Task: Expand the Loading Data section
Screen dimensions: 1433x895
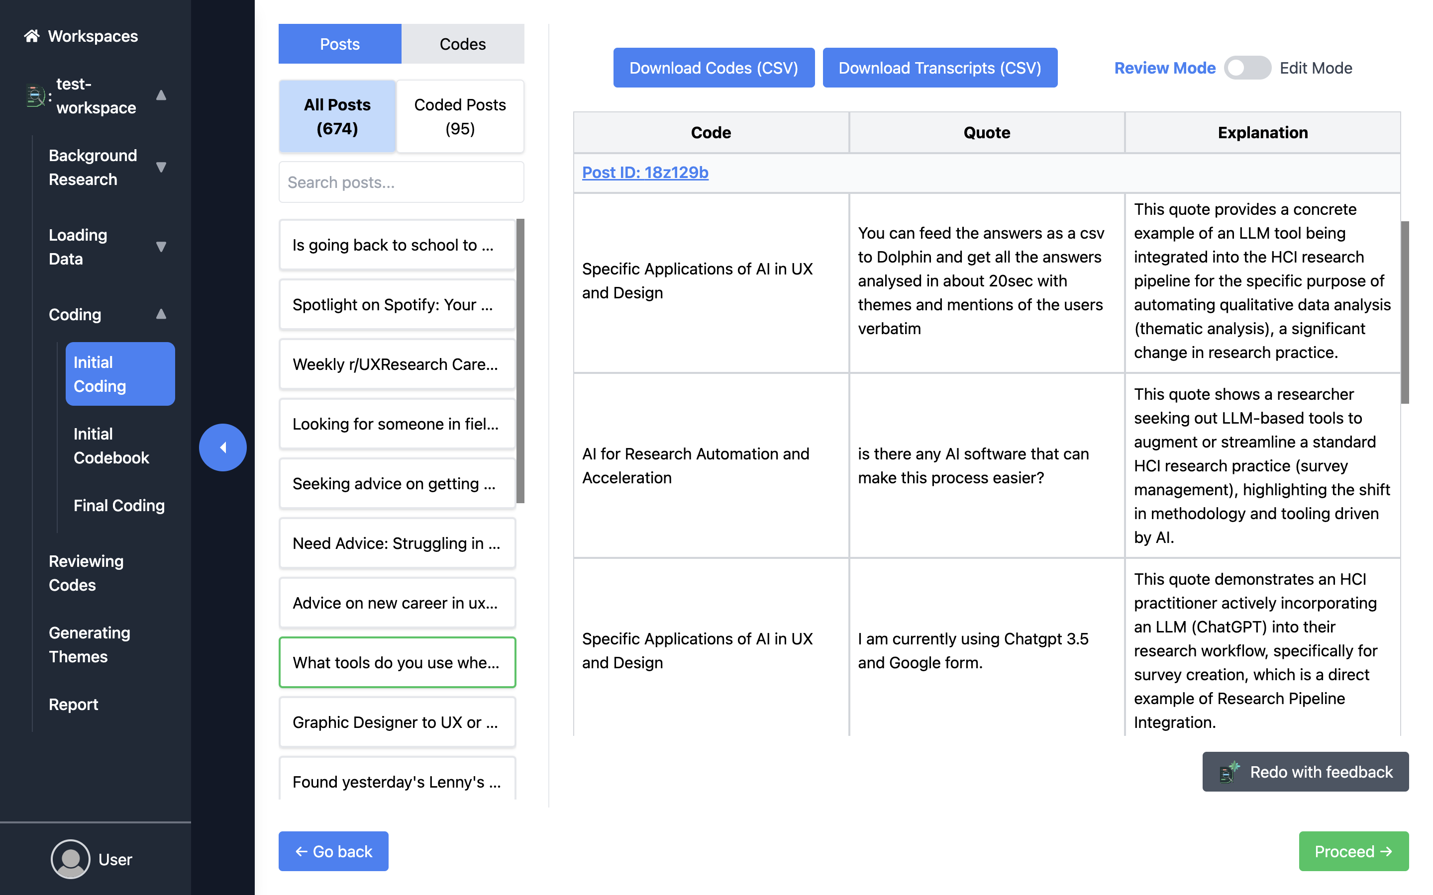Action: (x=161, y=247)
